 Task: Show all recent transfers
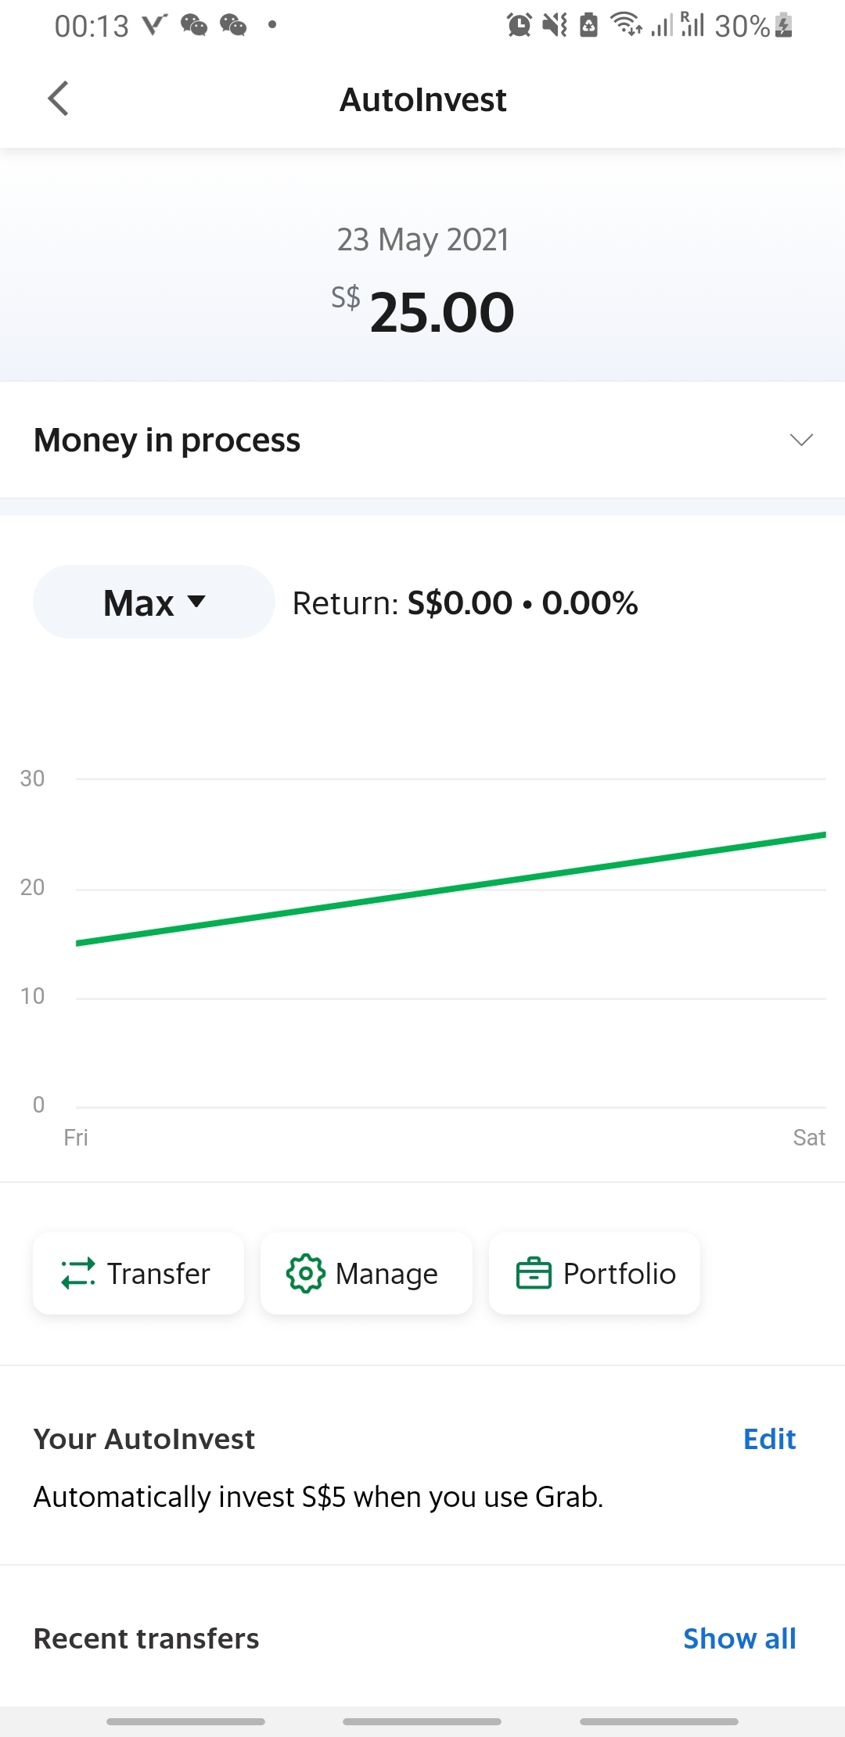[x=739, y=1638]
